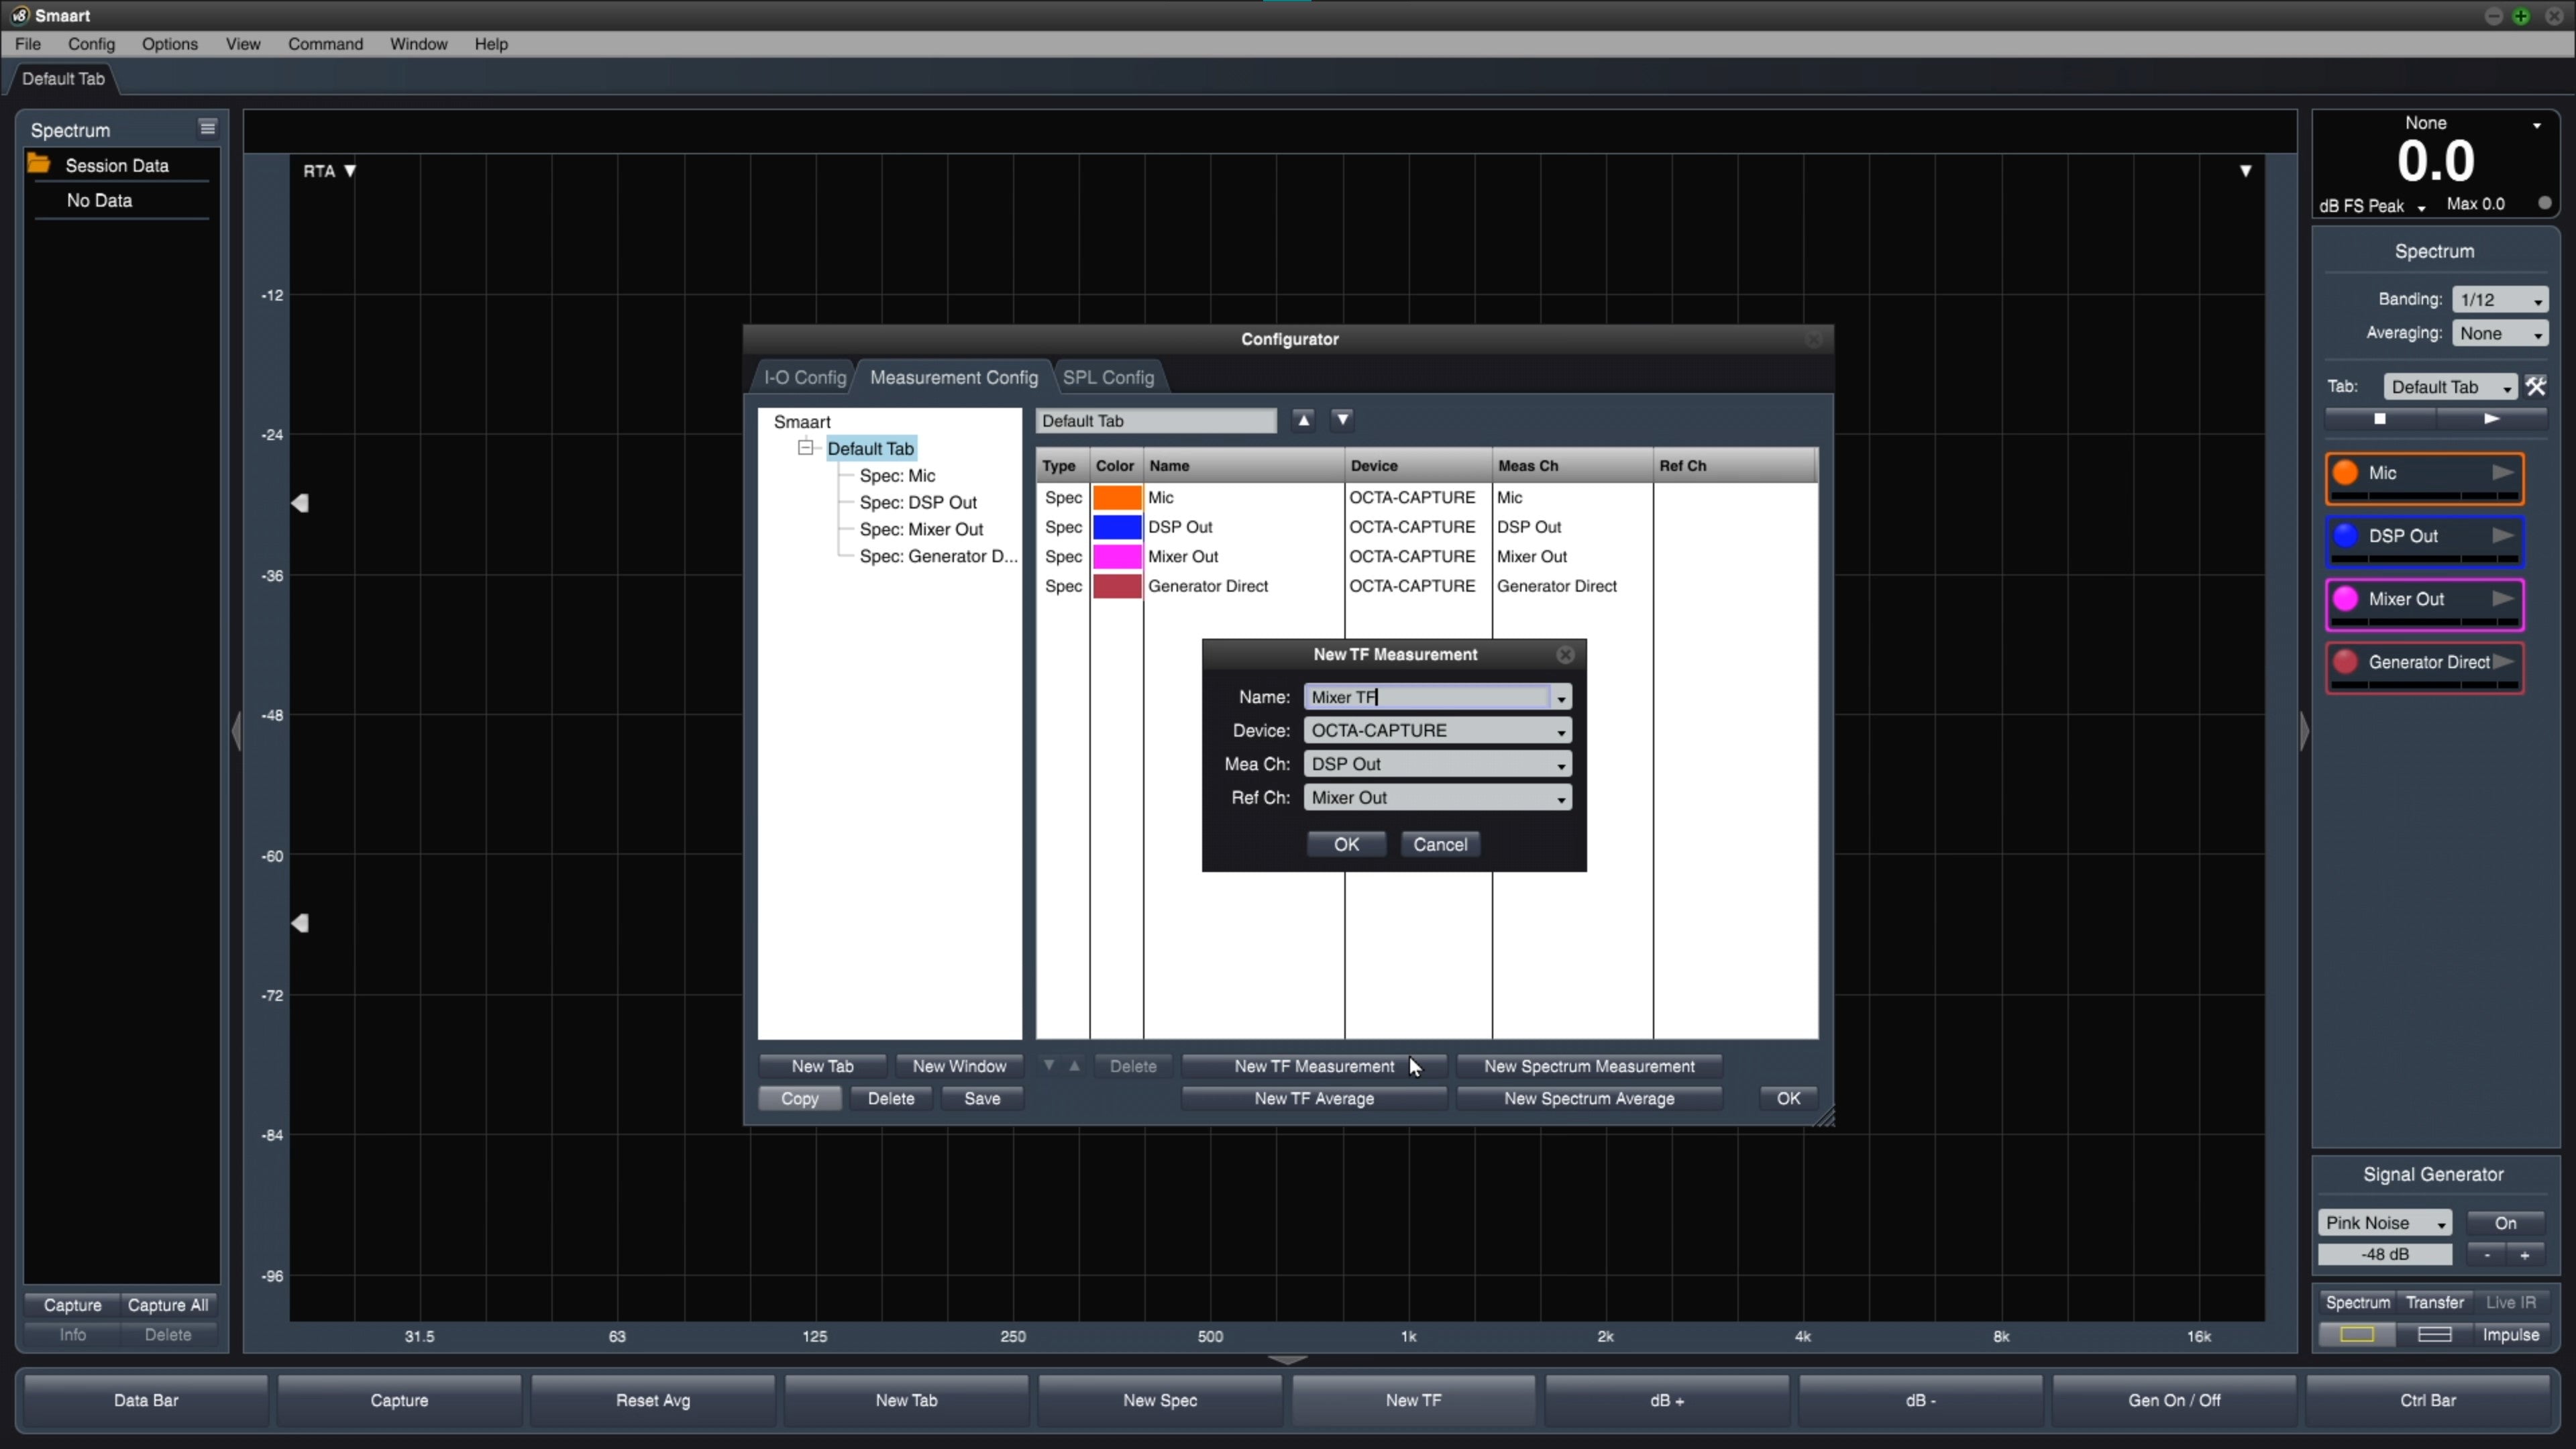Screen dimensions: 2576x1449
Task: Open the Spectrum data bar menu icon
Action: coord(207,128)
